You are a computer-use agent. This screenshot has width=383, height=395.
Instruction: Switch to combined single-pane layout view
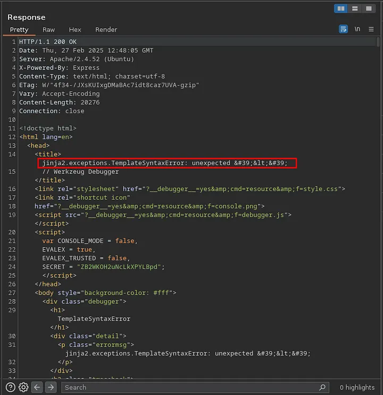[x=369, y=9]
